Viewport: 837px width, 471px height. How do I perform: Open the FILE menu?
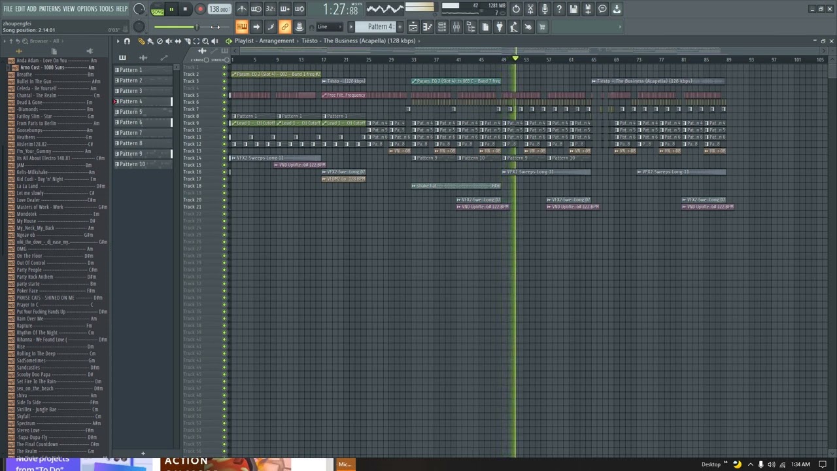[8, 9]
